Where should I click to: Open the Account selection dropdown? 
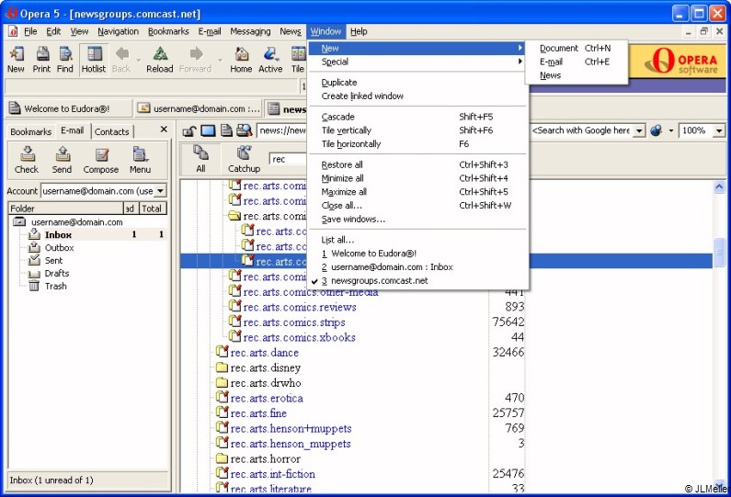pyautogui.click(x=160, y=191)
